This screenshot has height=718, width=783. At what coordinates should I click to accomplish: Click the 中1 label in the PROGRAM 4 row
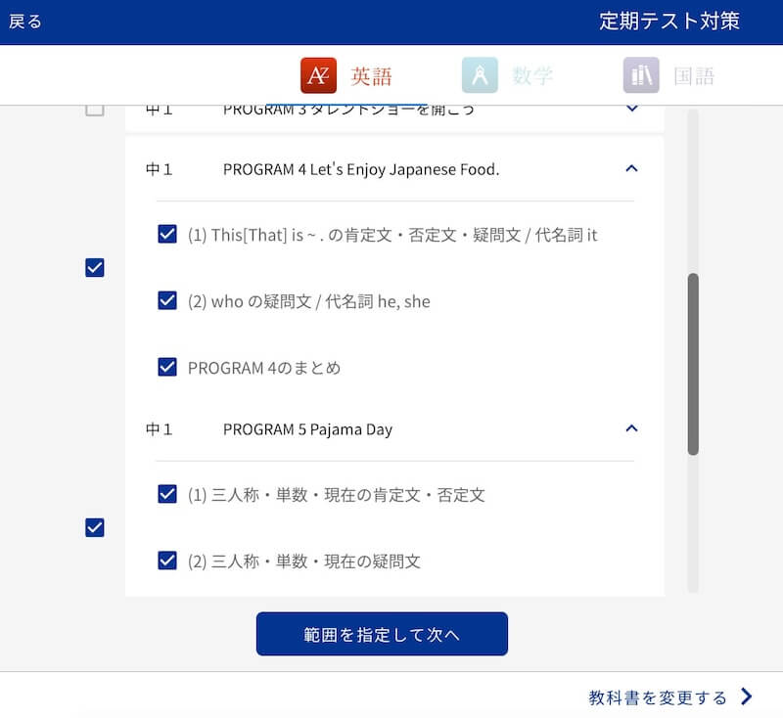click(x=159, y=169)
